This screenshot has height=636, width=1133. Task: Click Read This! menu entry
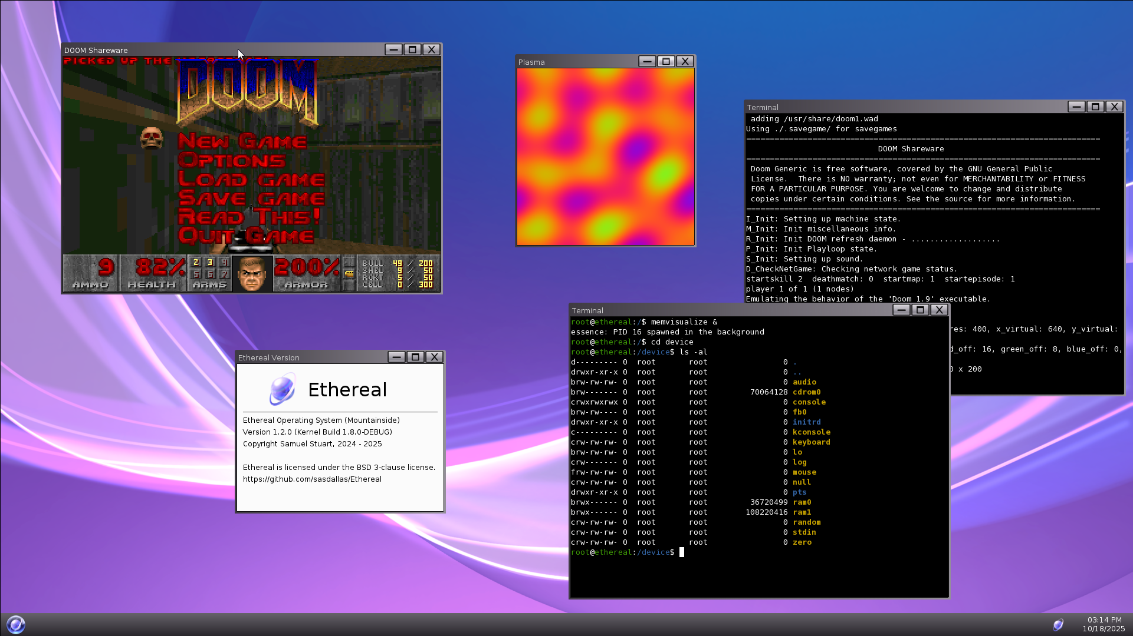tap(249, 217)
